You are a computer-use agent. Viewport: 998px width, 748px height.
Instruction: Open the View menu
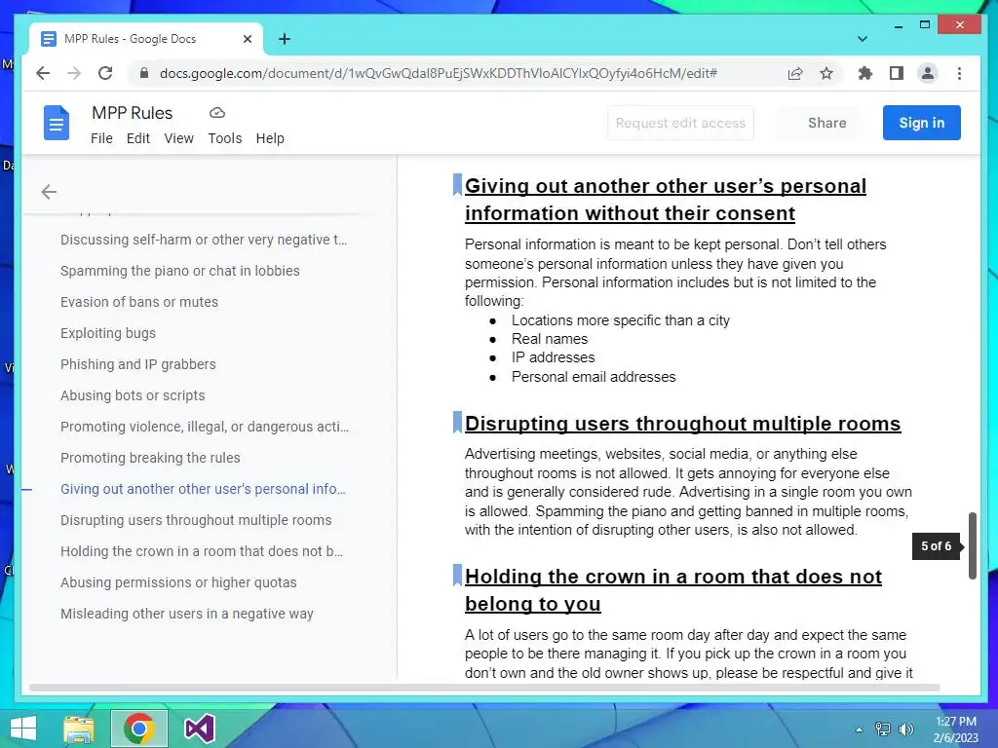click(179, 138)
